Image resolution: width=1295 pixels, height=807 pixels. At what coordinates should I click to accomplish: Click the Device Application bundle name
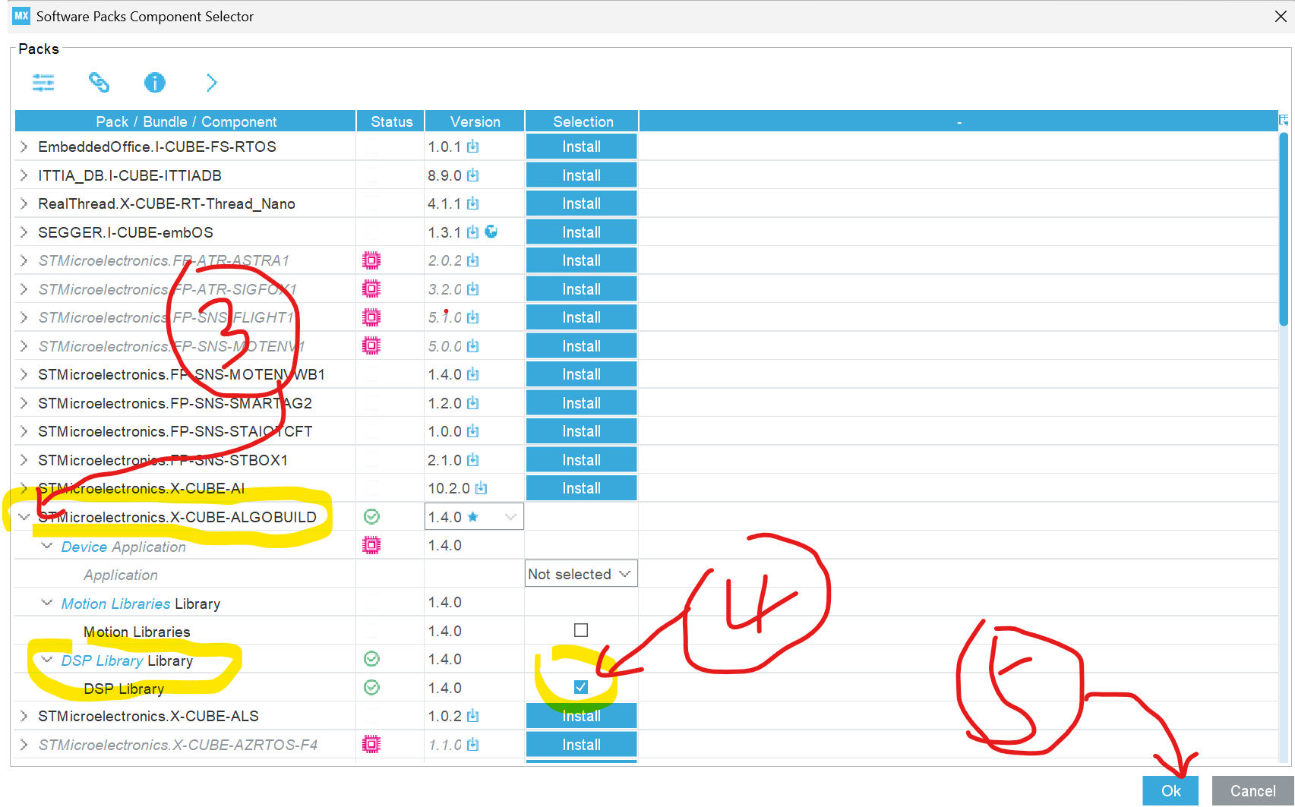(123, 547)
